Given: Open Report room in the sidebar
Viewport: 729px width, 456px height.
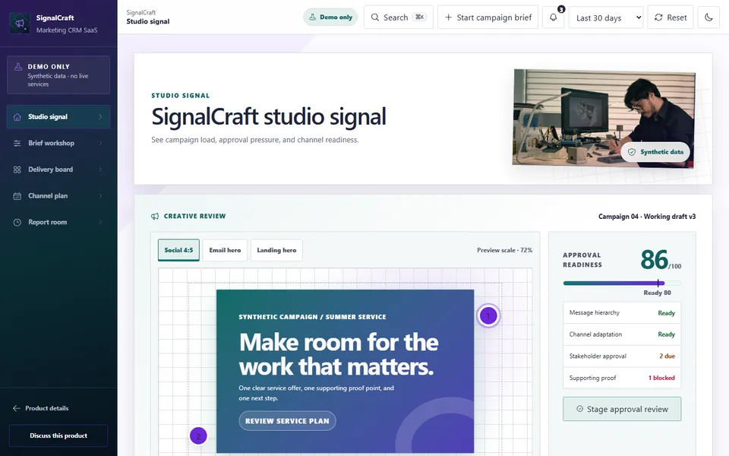Looking at the screenshot, I should [x=58, y=223].
